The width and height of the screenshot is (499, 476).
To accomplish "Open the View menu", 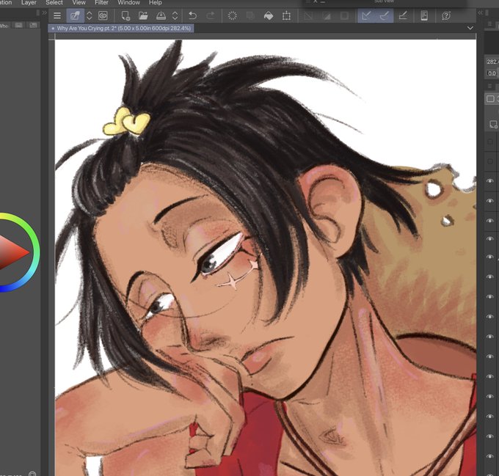I will coord(79,2).
